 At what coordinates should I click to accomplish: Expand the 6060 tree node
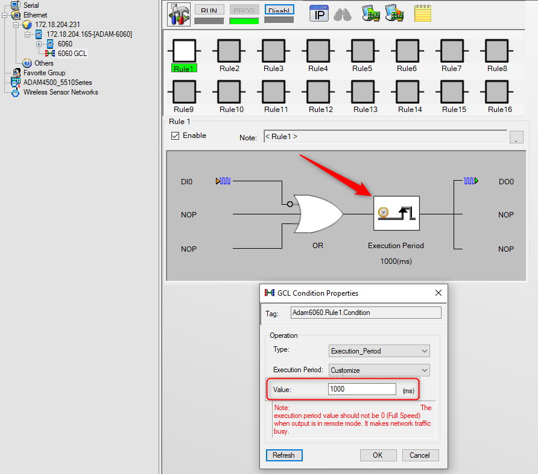39,44
